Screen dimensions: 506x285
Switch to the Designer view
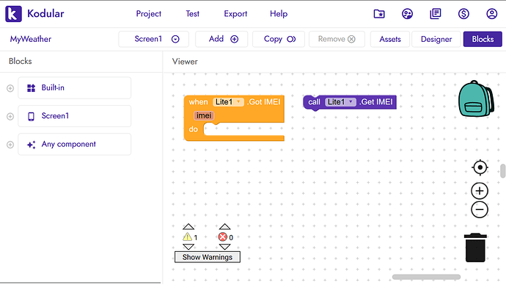[436, 39]
